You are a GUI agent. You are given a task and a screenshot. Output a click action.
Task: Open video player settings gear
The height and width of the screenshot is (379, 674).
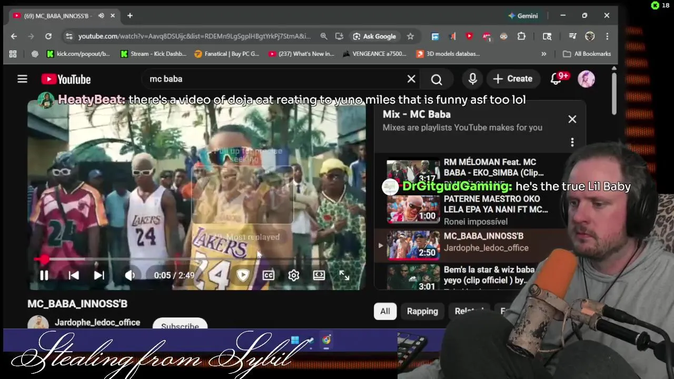click(294, 275)
